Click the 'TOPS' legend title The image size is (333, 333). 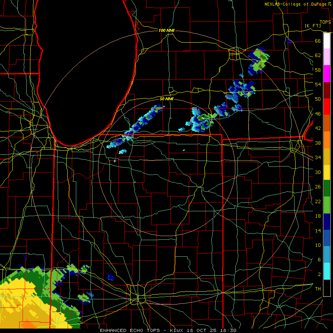pyautogui.click(x=325, y=22)
